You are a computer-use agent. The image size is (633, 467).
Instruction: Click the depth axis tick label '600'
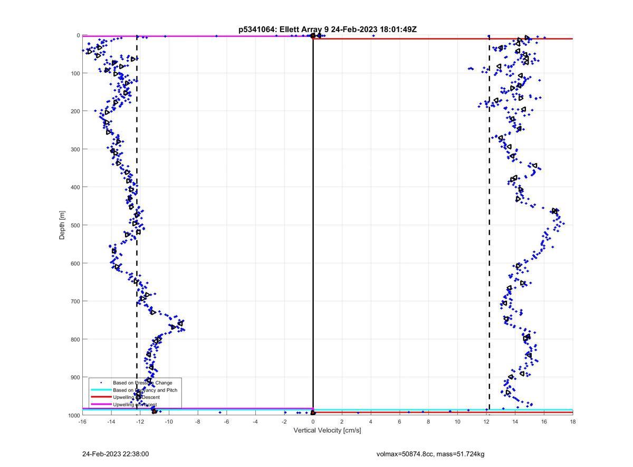click(x=75, y=263)
